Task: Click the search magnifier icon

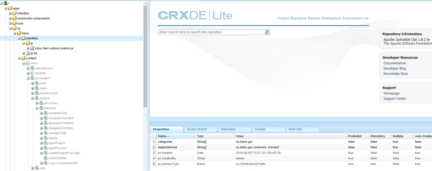Action: pyautogui.click(x=267, y=32)
